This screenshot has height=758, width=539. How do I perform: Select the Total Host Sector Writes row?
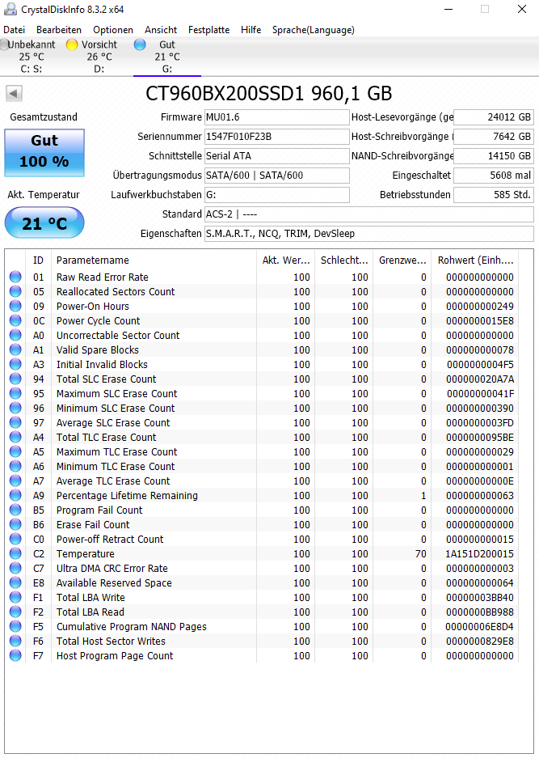pyautogui.click(x=262, y=641)
